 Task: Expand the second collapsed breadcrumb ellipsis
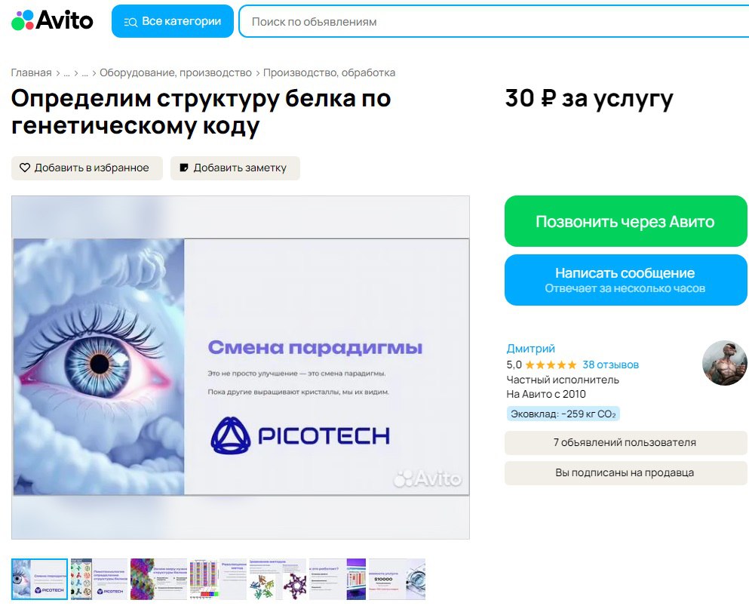click(84, 73)
